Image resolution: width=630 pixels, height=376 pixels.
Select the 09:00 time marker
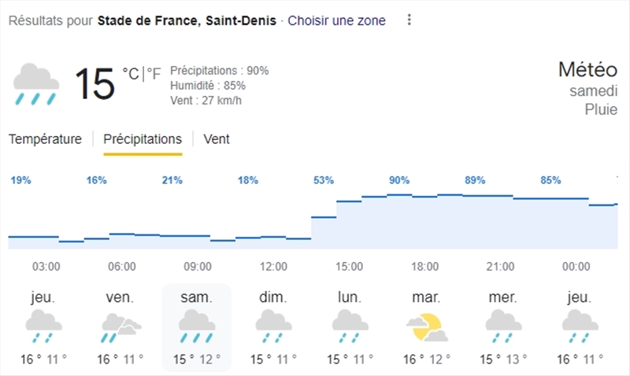tap(197, 267)
